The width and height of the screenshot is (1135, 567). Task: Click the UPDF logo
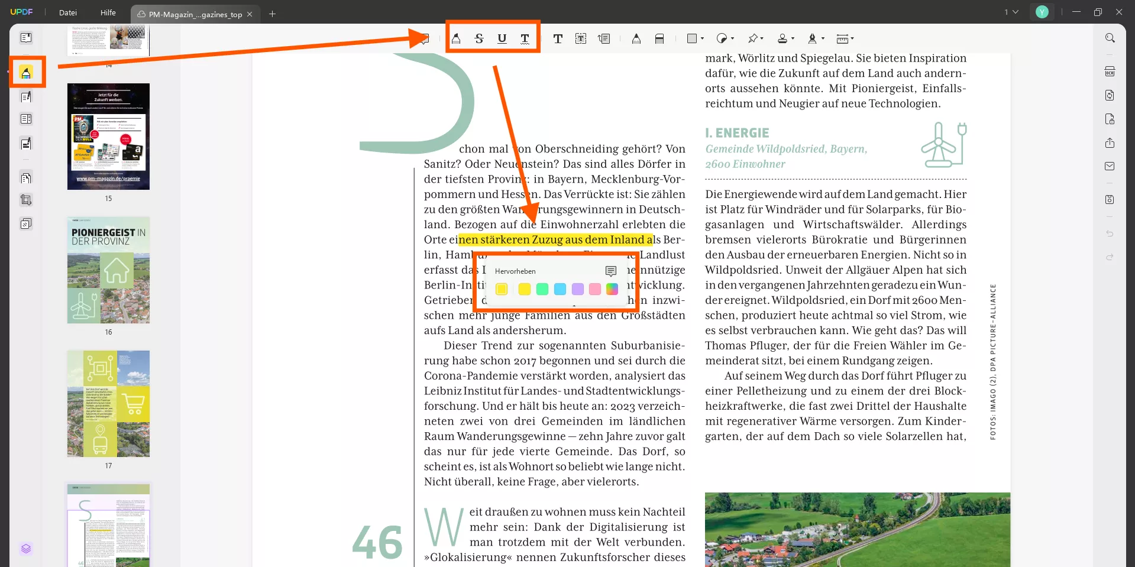[x=22, y=12]
